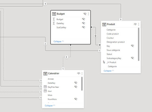Viewport: 152px width, 112px height.
Task: Select the Couleur field
Action: (110, 38)
